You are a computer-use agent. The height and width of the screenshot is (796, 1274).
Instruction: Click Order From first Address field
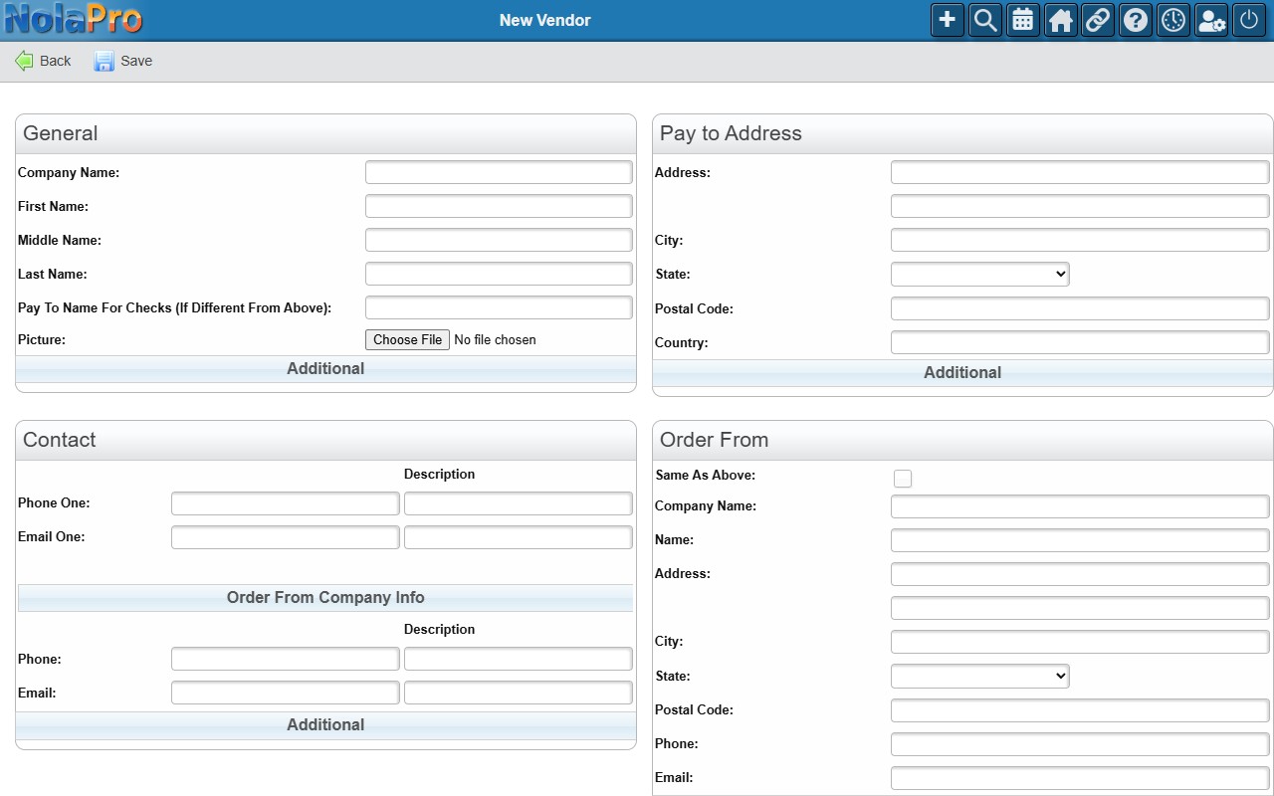click(x=1080, y=574)
